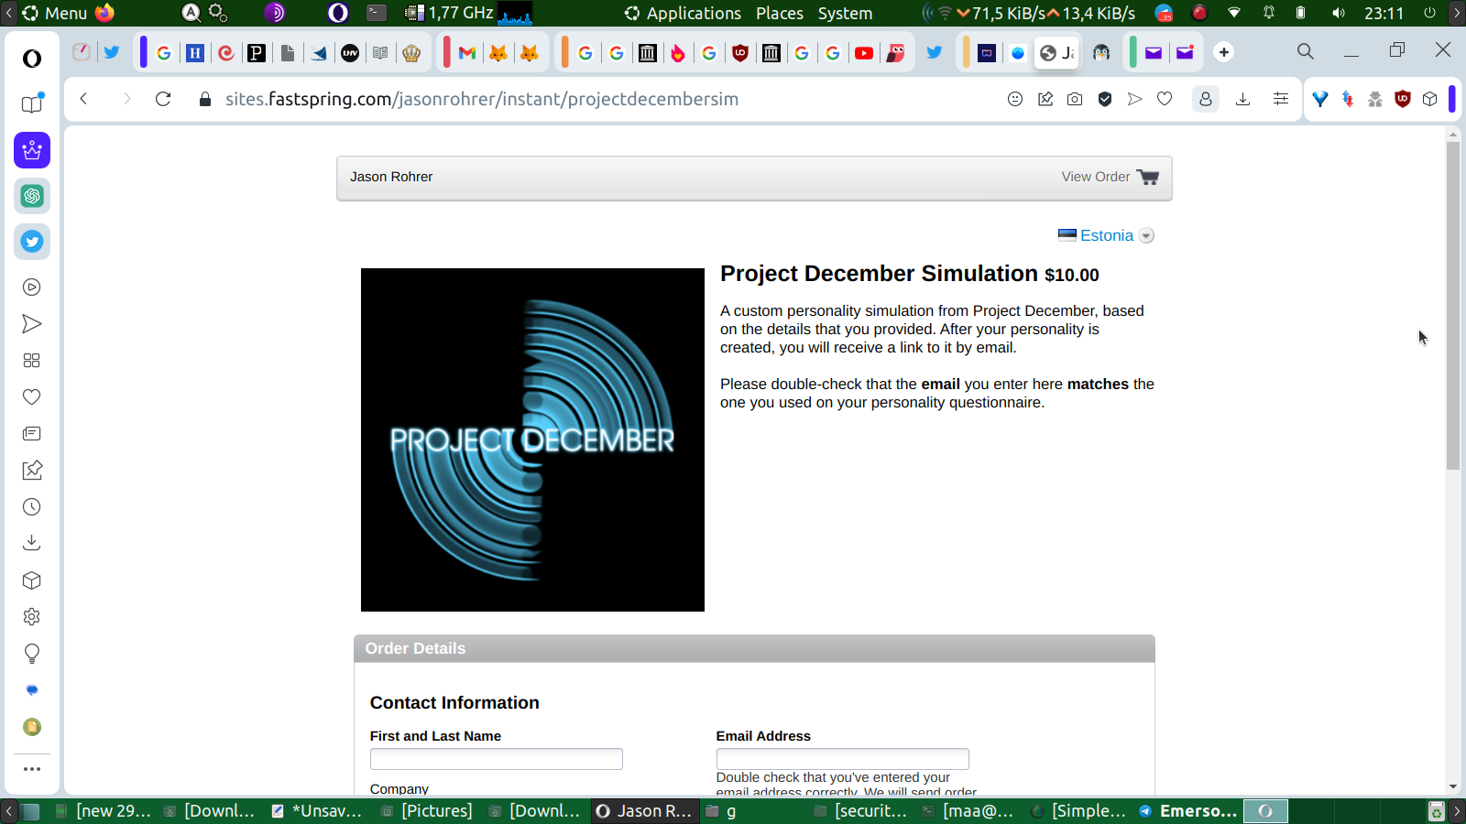Open the View Order shopping cart

(1147, 177)
